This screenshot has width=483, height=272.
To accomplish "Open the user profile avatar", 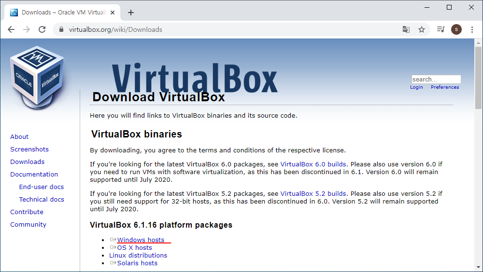I will 456,29.
